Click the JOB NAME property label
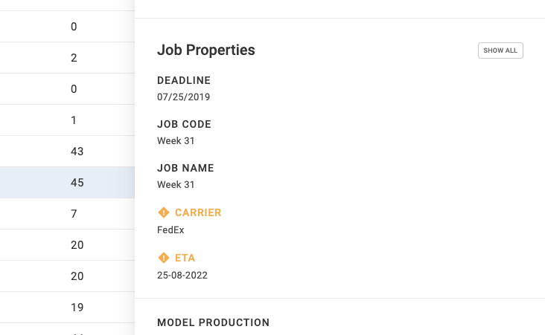Screen dimensions: 545x335 click(185, 168)
